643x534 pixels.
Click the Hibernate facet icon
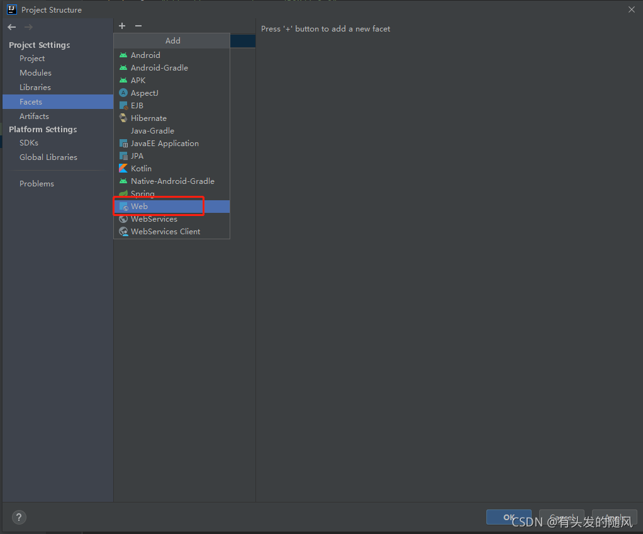pos(123,118)
